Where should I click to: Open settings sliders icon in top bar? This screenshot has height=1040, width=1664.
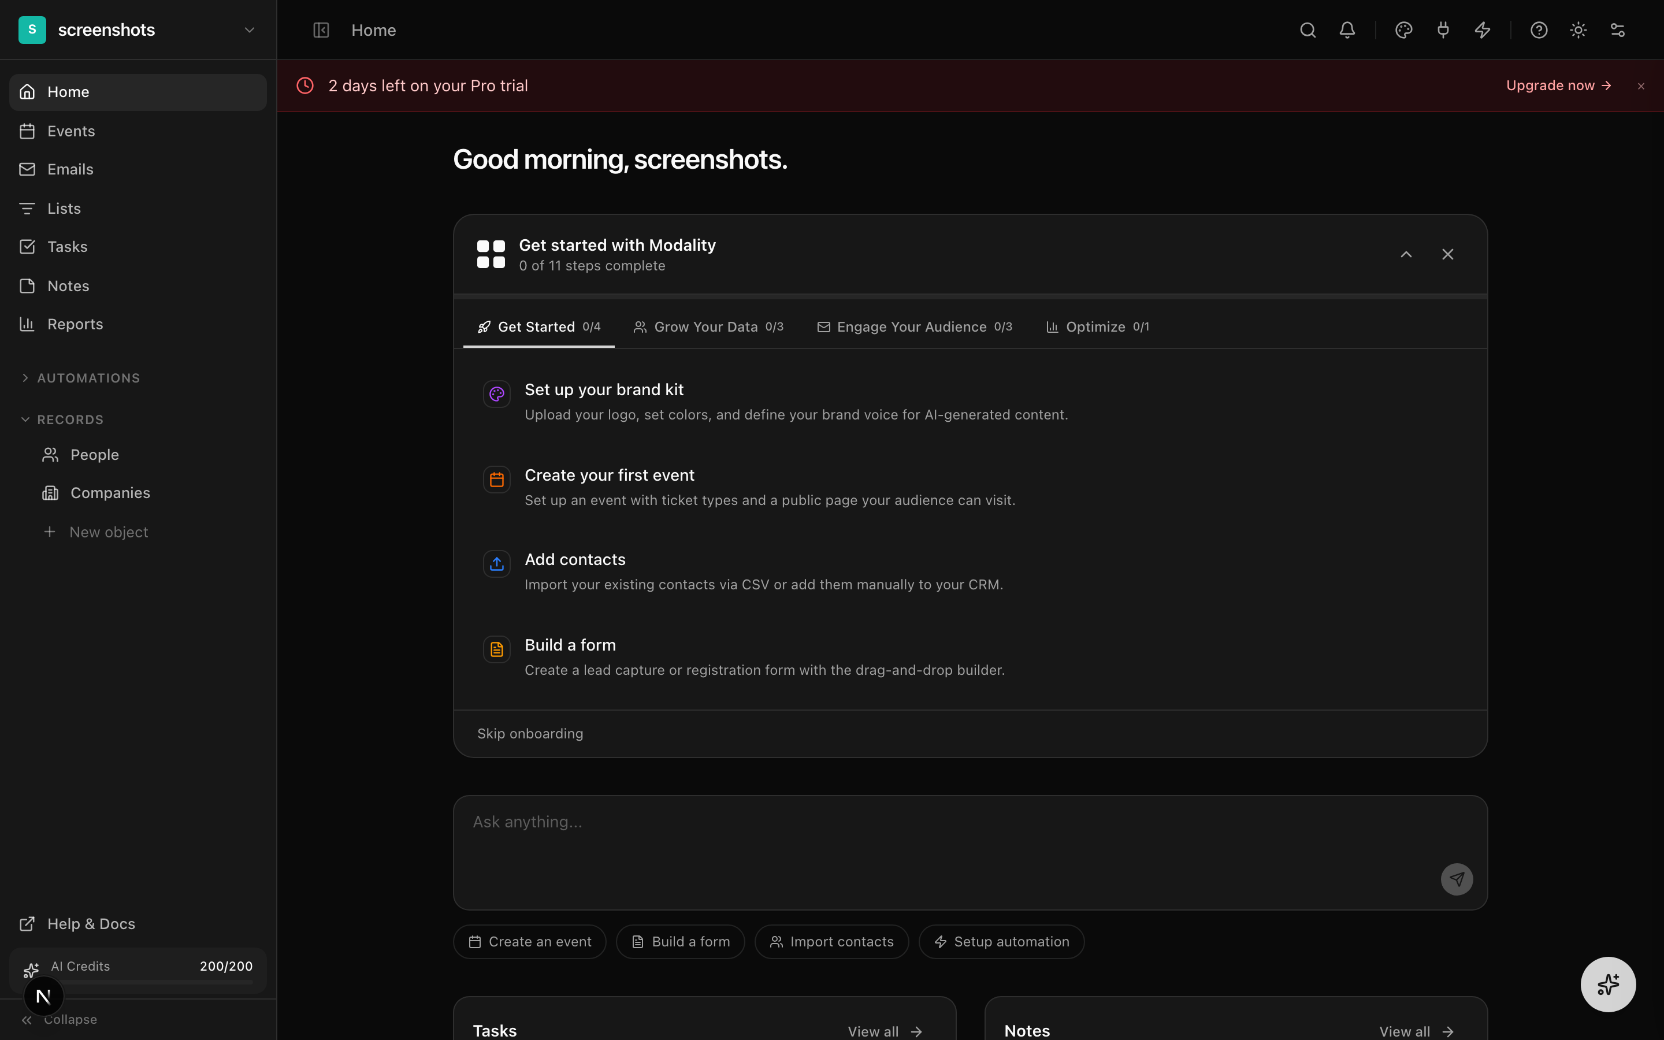(1617, 30)
